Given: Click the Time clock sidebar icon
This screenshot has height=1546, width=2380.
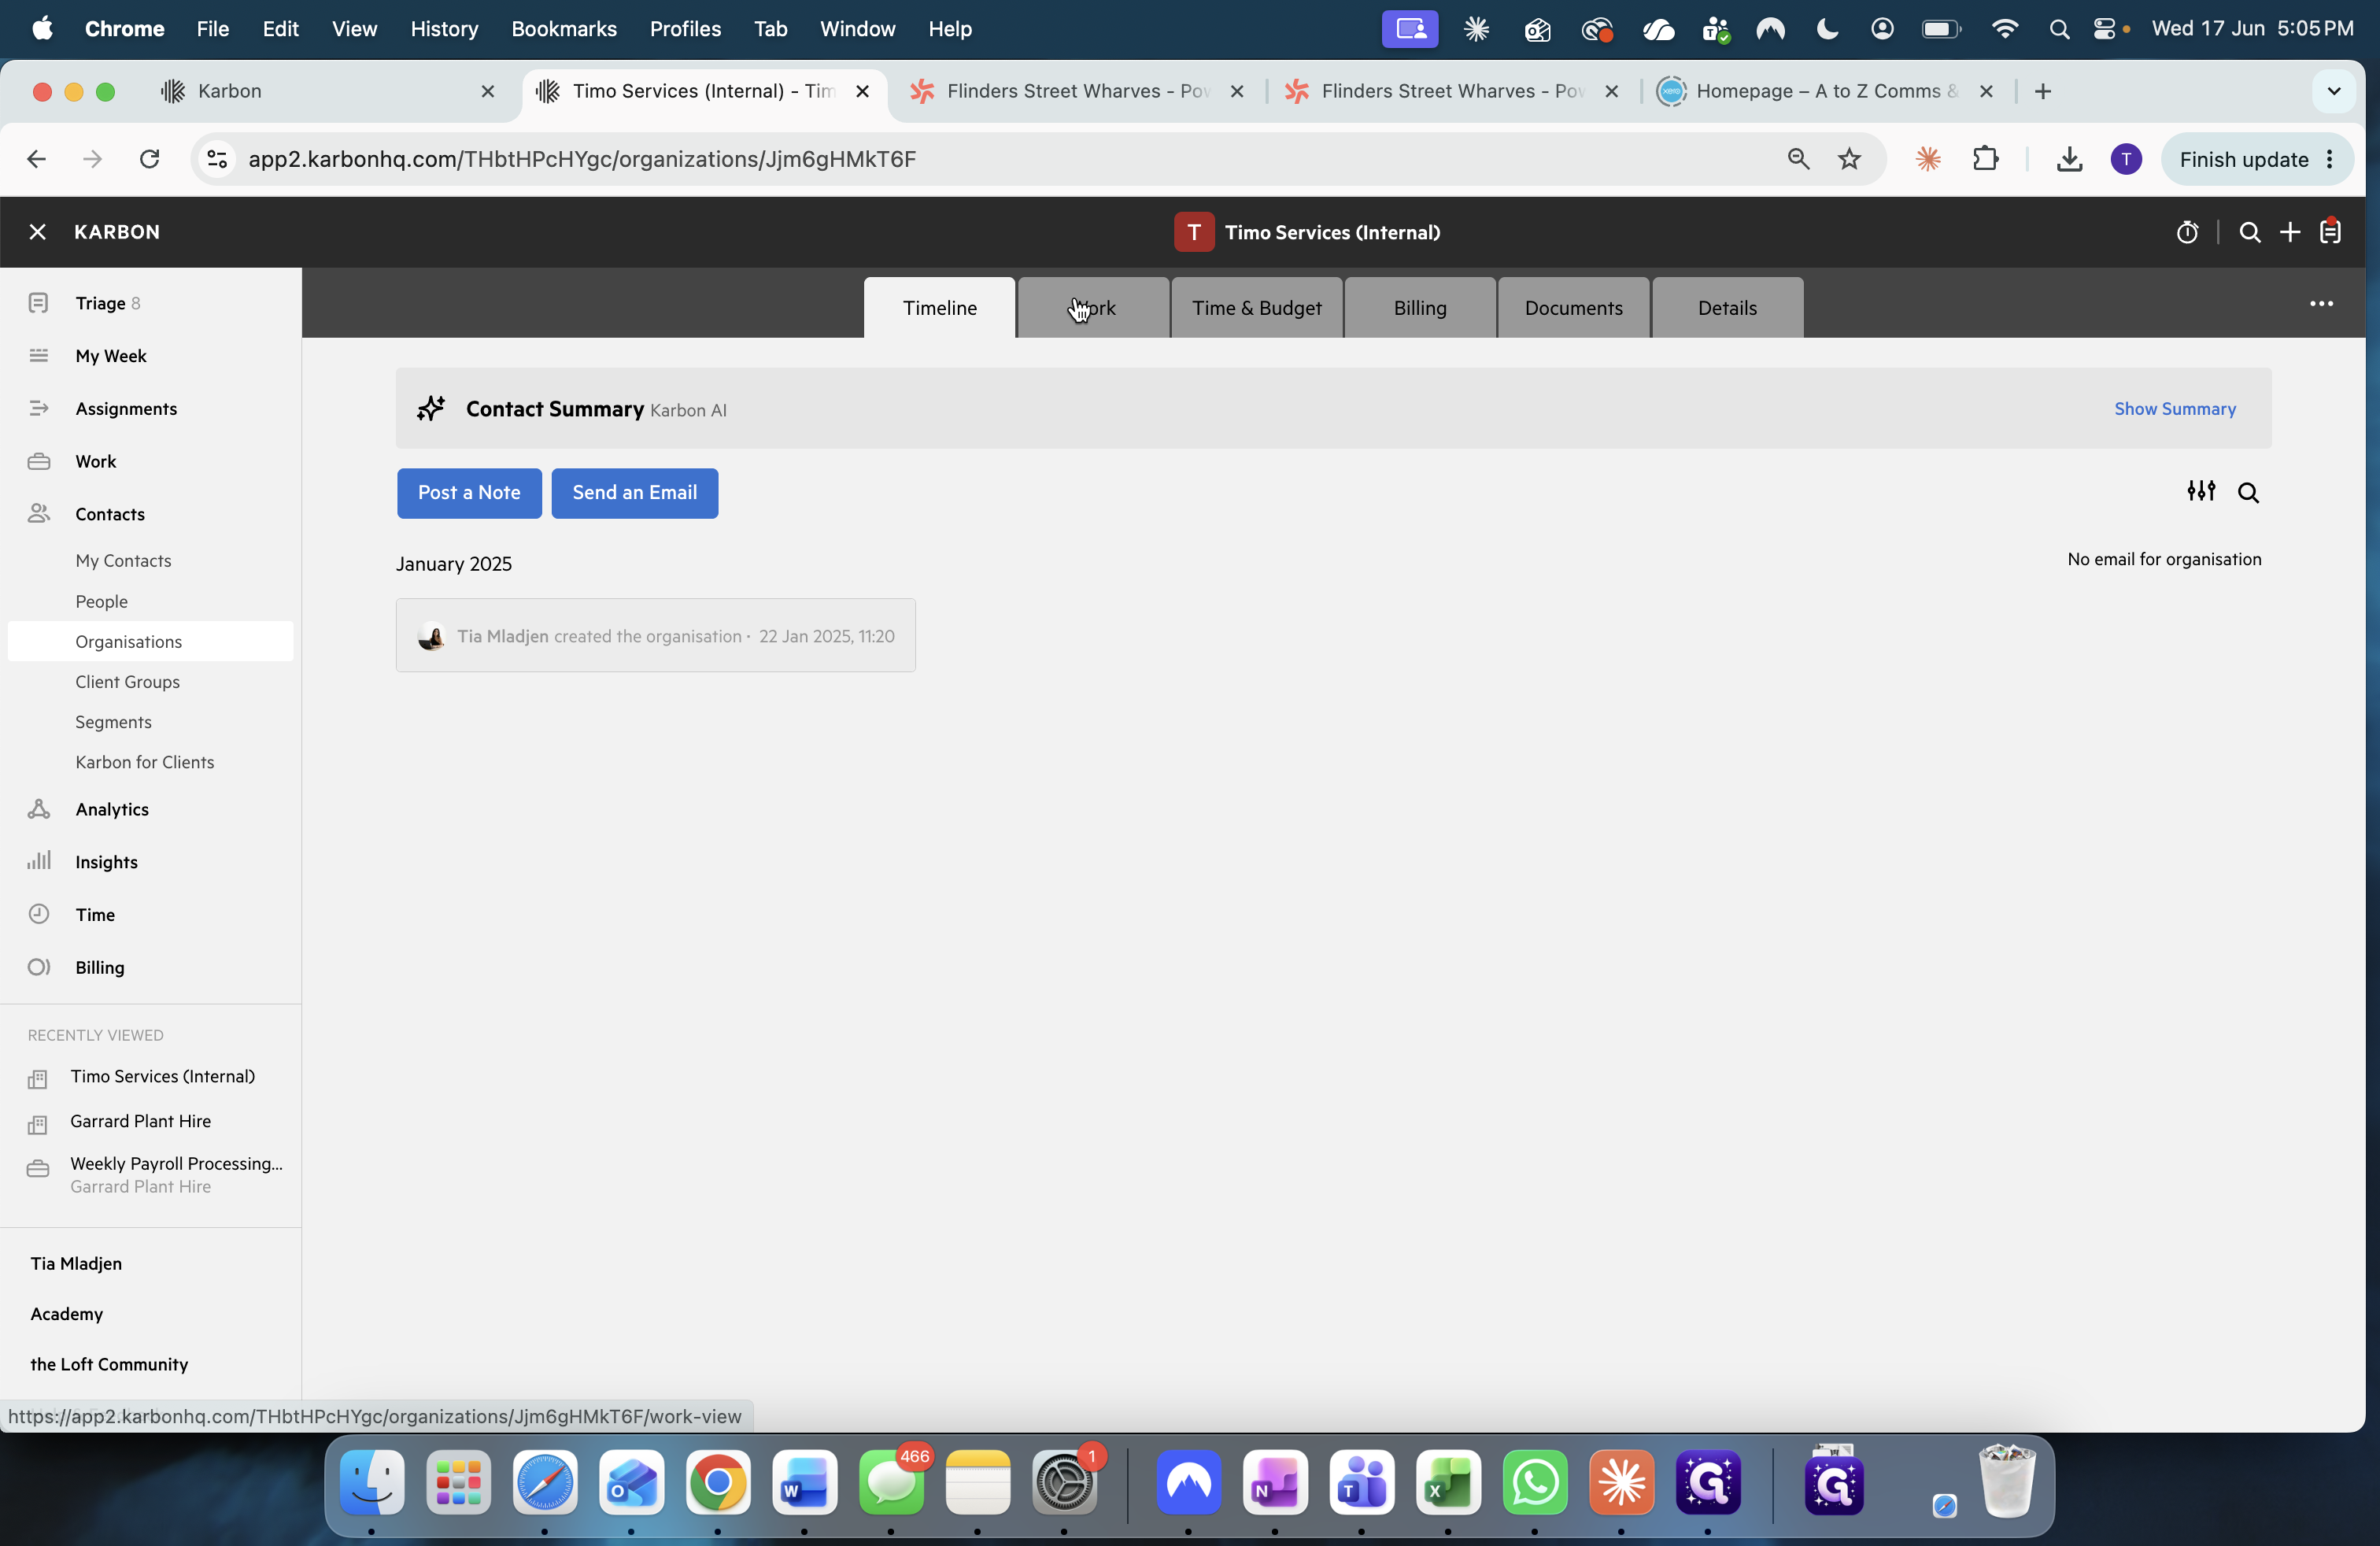Looking at the screenshot, I should click(39, 914).
